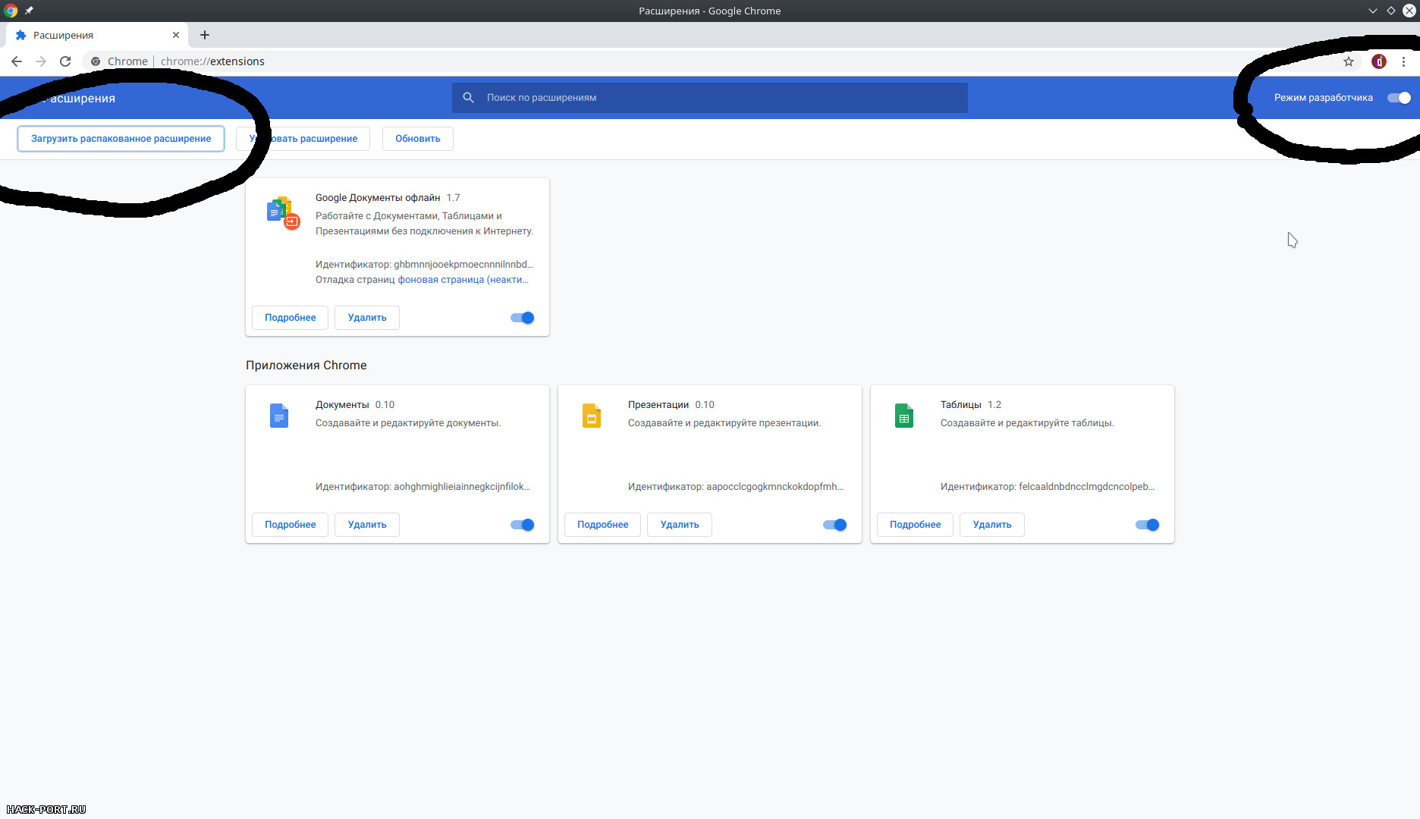Screen dimensions: 1420x819
Task: Select the Расширения browser tab
Action: tap(97, 35)
